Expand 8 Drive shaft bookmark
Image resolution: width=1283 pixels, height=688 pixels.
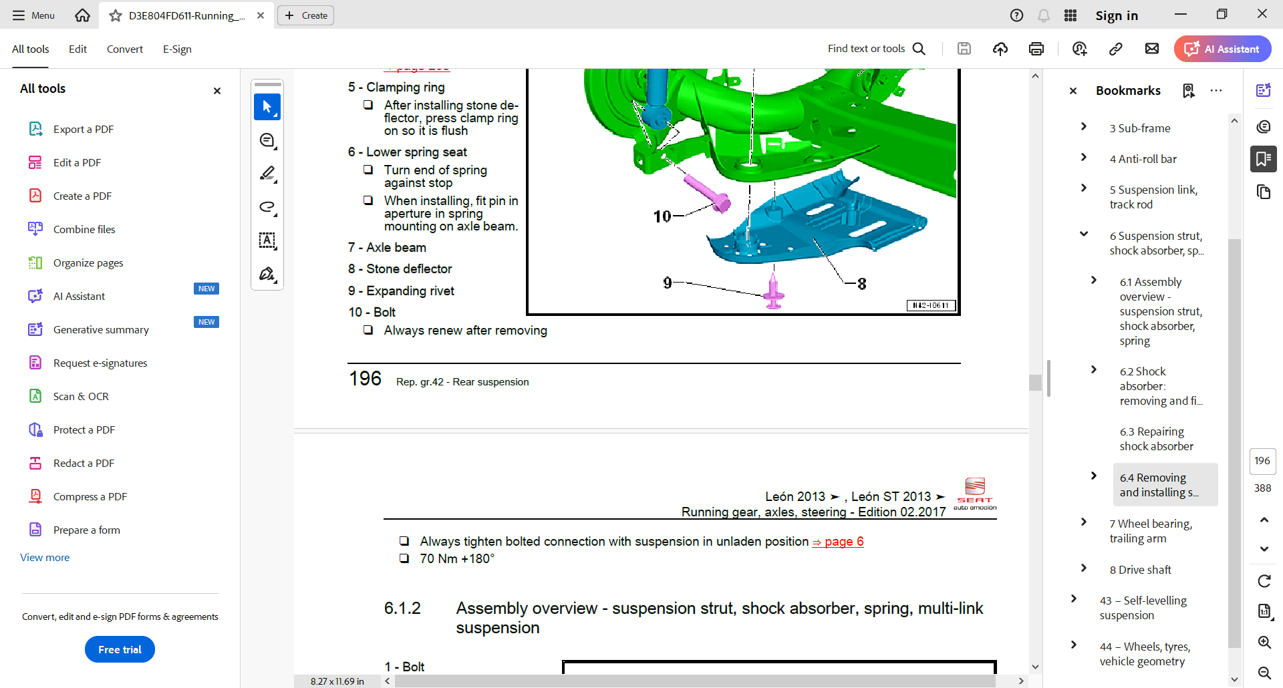tap(1084, 568)
